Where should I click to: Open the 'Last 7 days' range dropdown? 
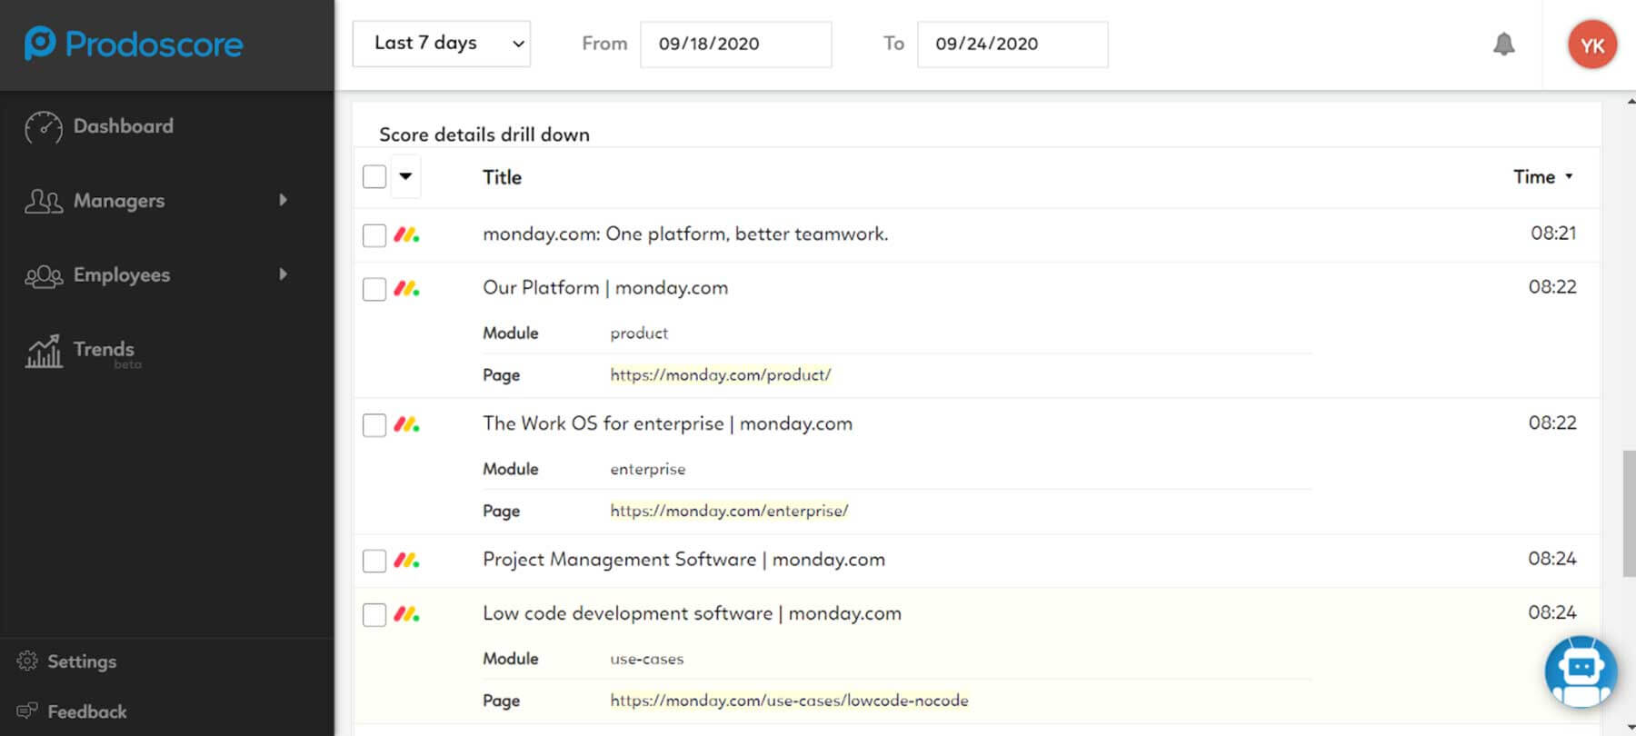pos(442,44)
